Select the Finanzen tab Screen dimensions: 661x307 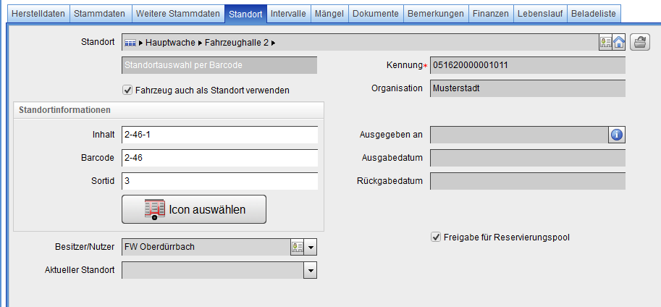point(489,14)
